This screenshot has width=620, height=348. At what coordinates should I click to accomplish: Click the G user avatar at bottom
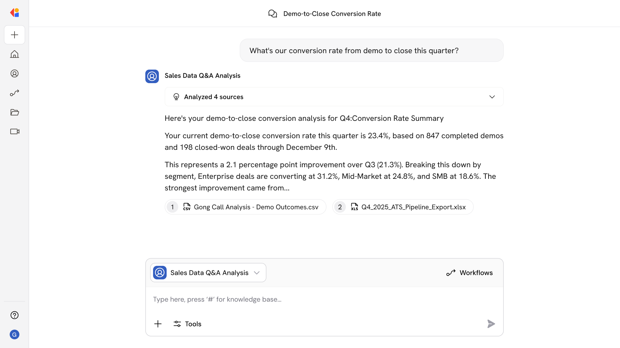point(14,334)
